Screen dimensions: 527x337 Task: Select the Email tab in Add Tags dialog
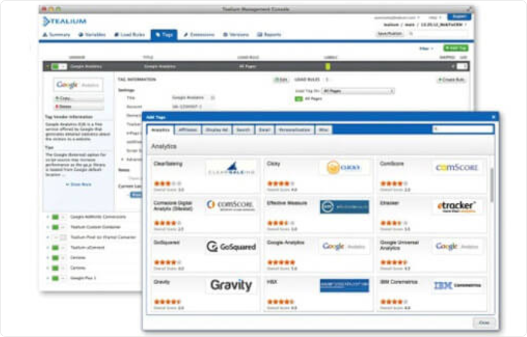coord(265,130)
